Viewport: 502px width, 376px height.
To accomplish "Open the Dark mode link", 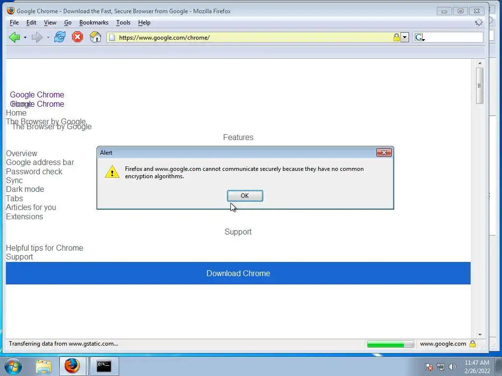I will [25, 189].
